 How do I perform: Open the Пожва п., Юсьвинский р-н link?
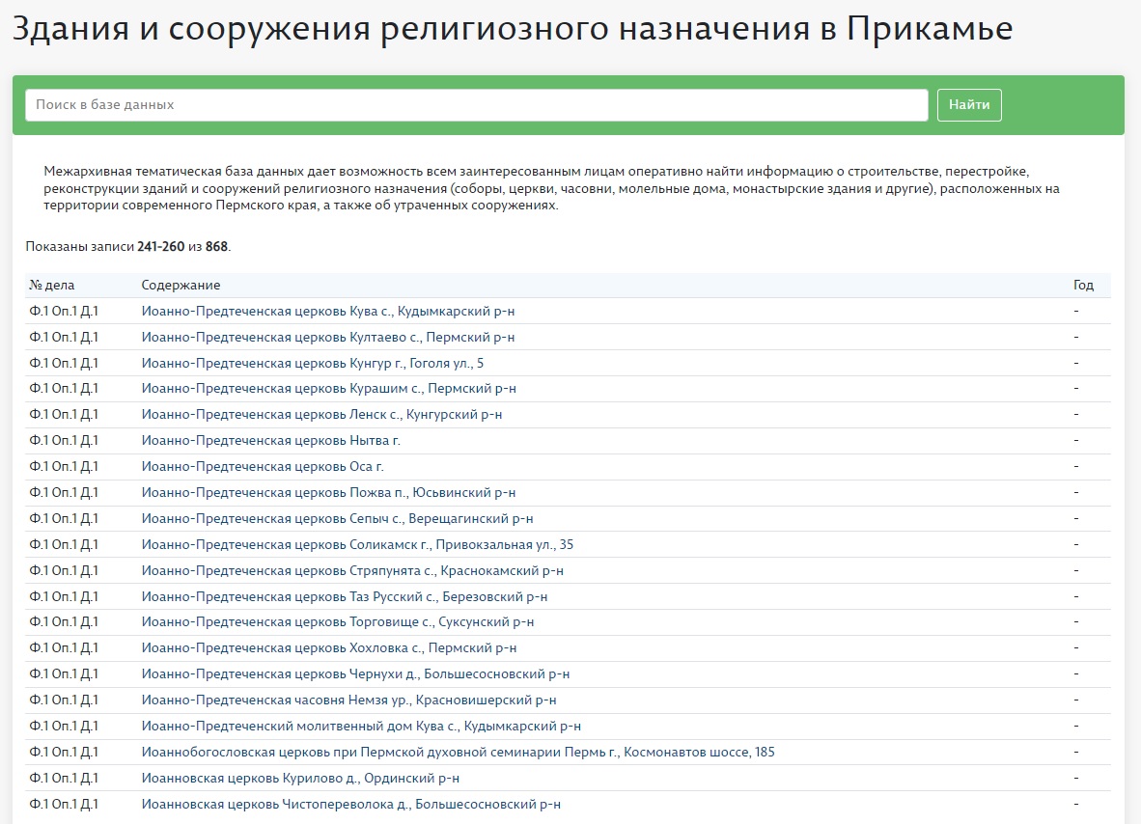[x=328, y=493]
